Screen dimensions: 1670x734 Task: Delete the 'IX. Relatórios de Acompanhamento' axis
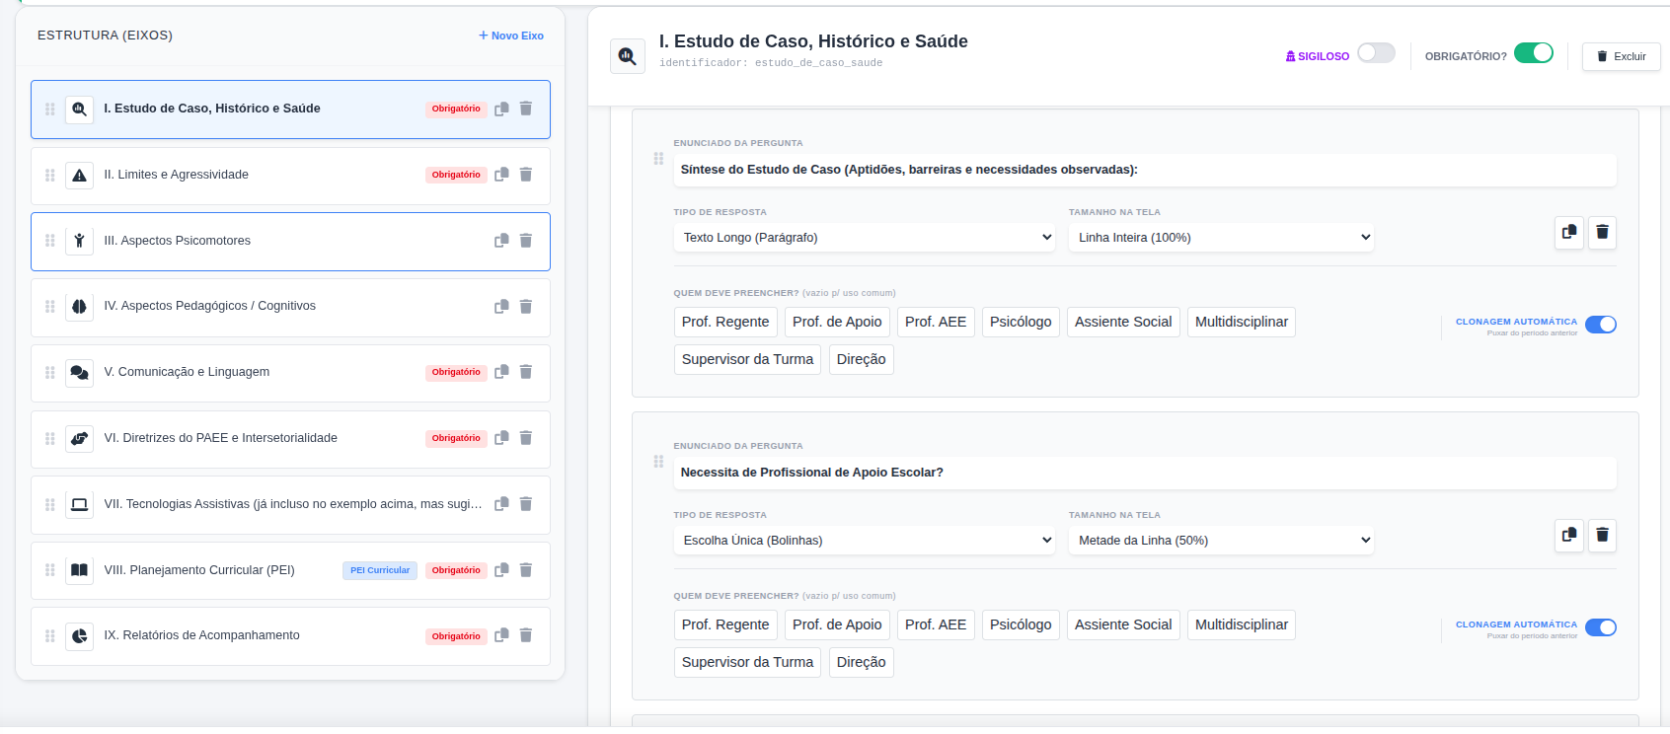coord(526,635)
